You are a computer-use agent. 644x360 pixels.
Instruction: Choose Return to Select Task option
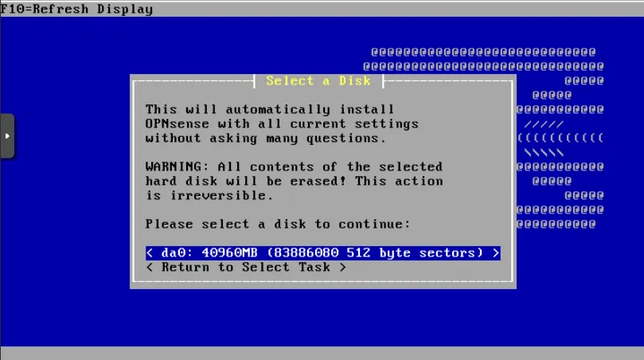tap(246, 267)
